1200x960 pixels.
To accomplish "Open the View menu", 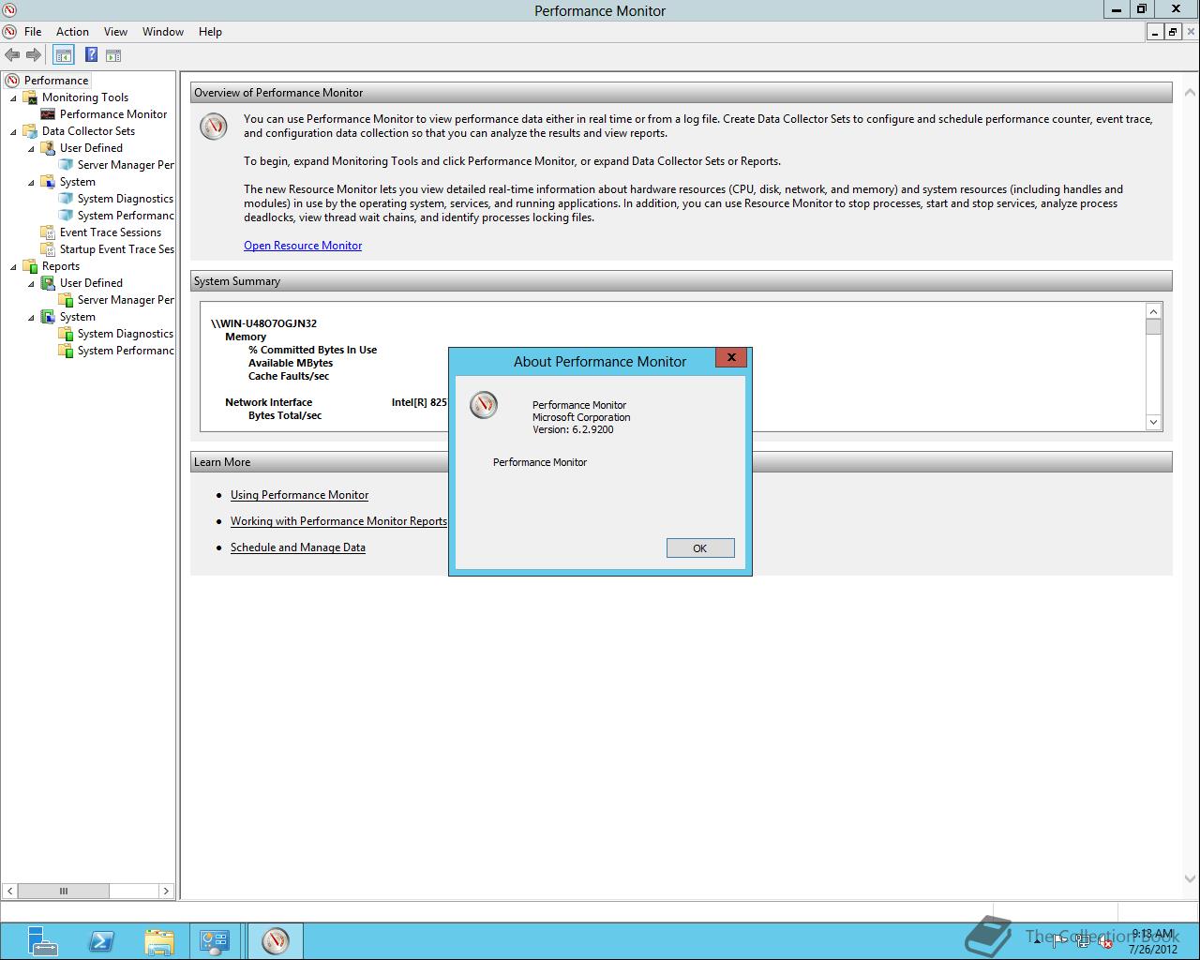I will tap(115, 32).
